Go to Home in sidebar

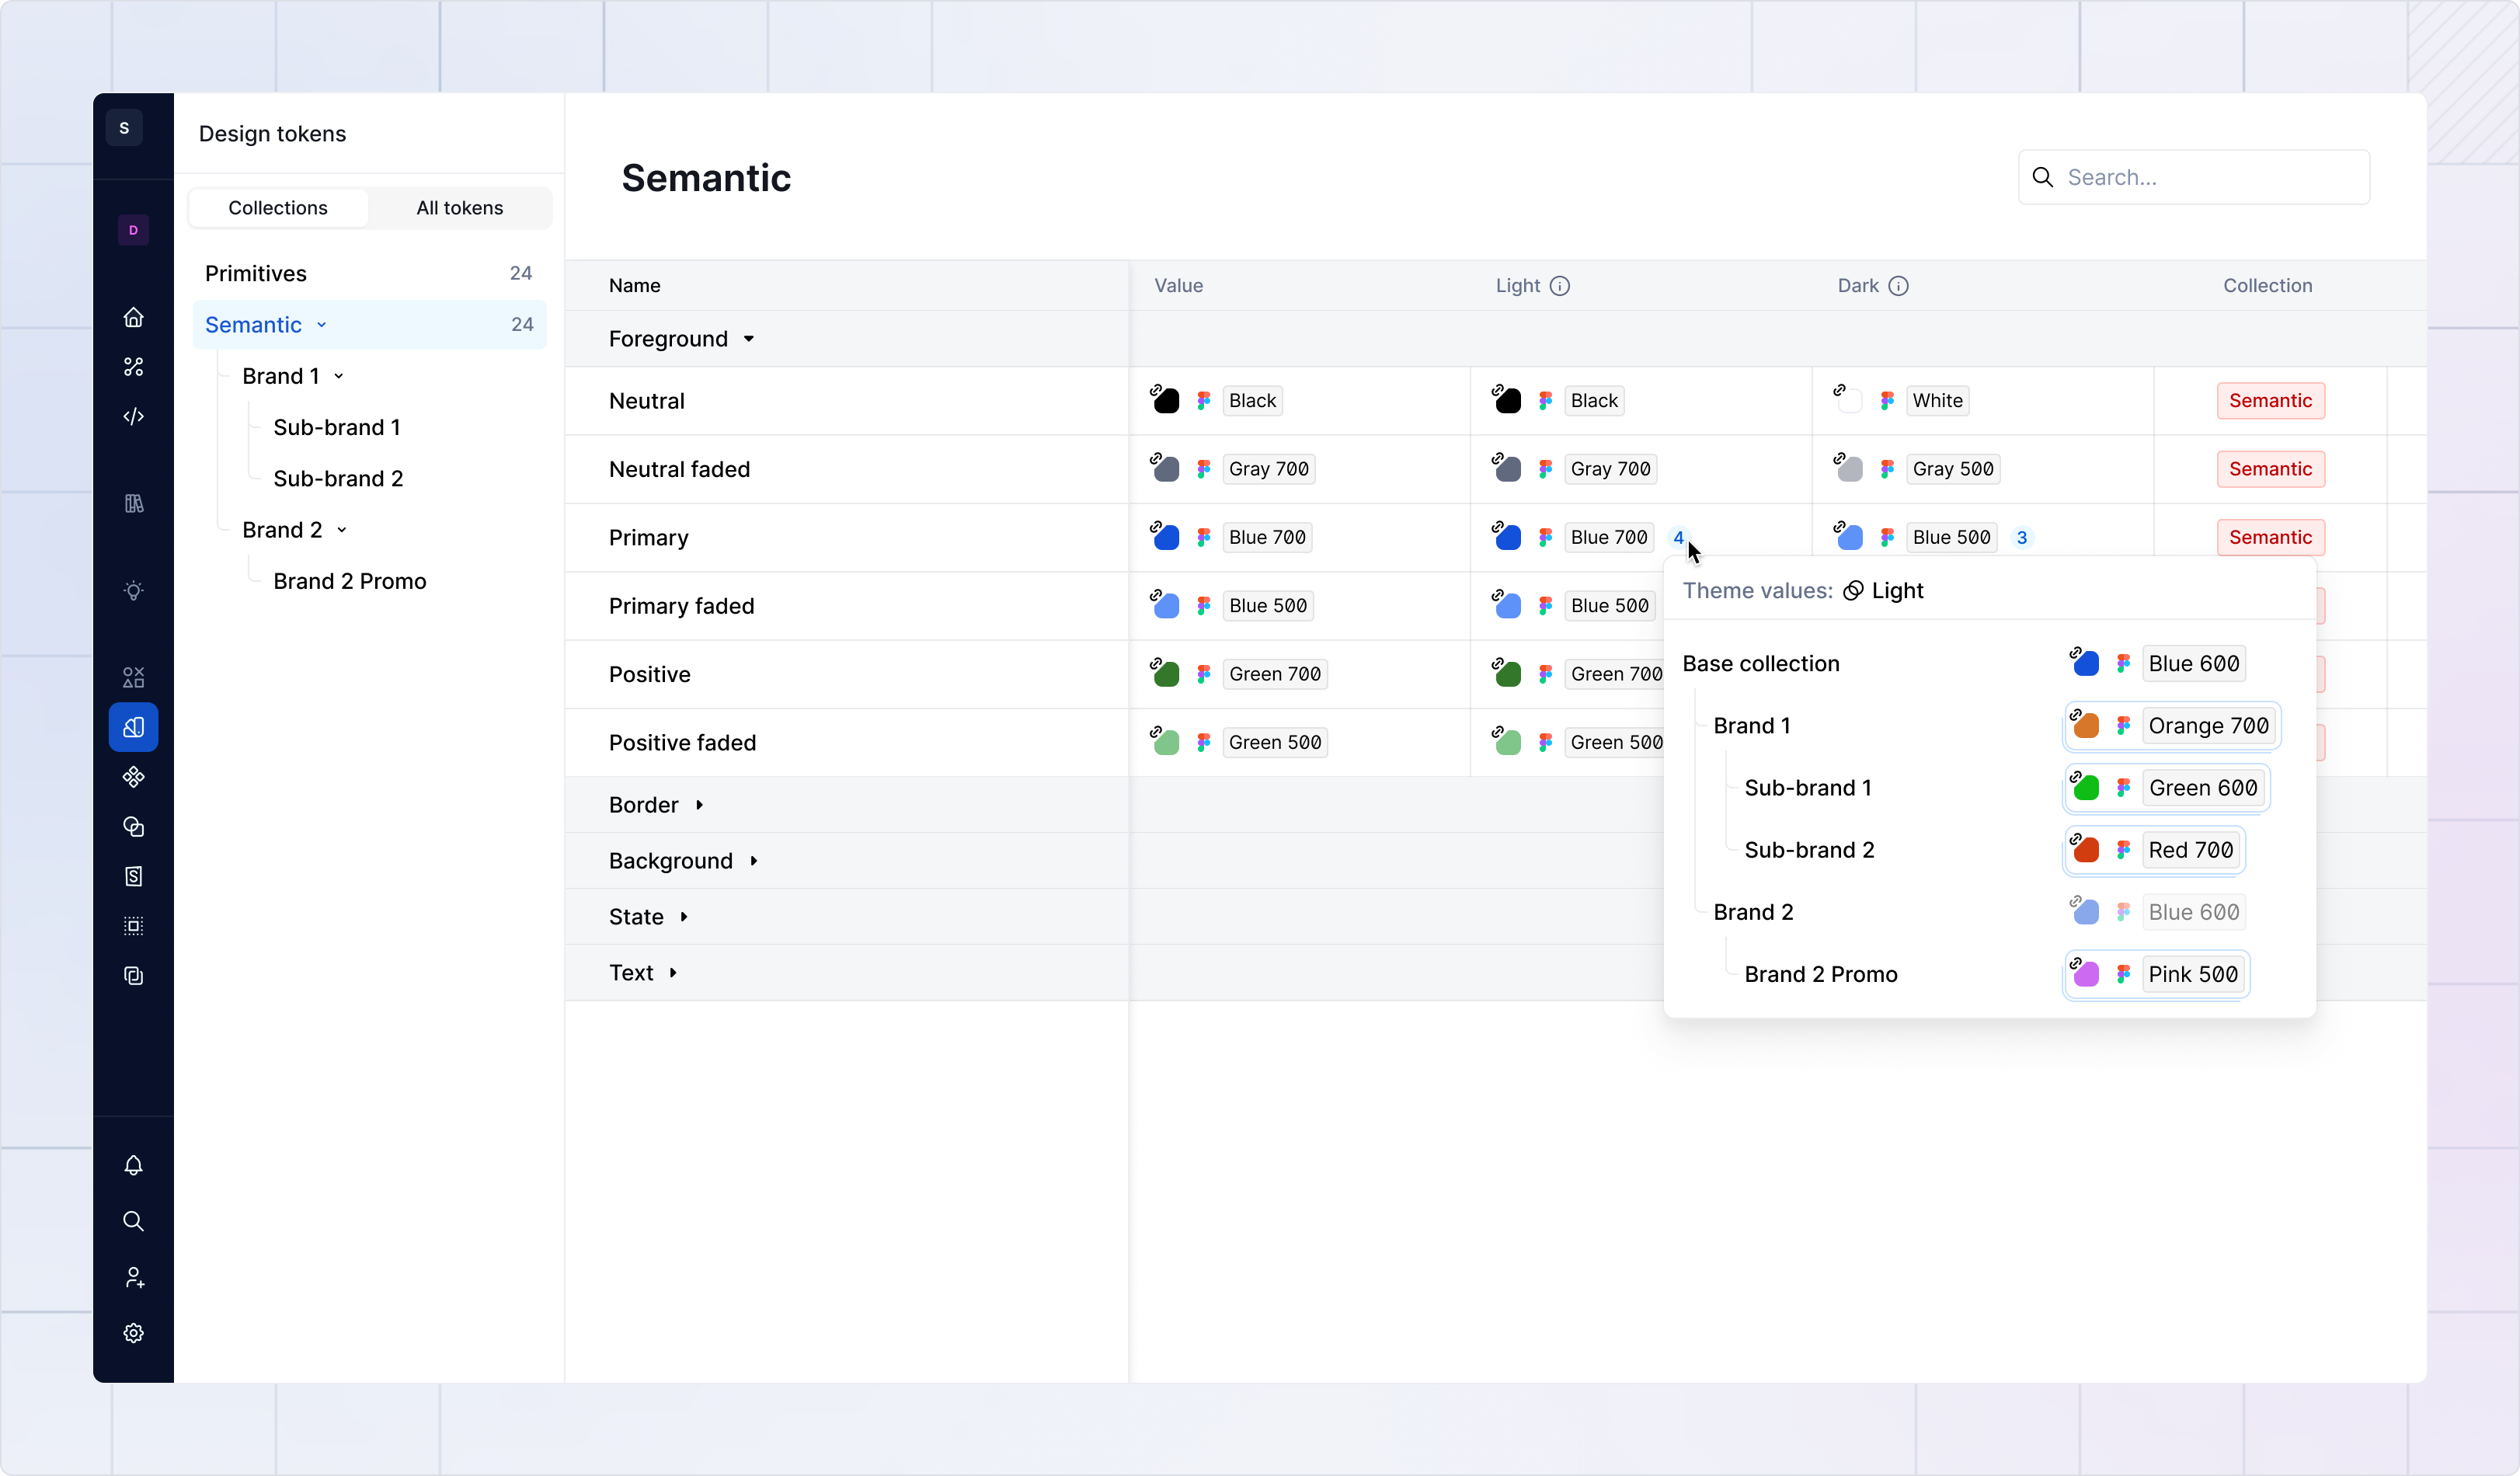[x=133, y=317]
